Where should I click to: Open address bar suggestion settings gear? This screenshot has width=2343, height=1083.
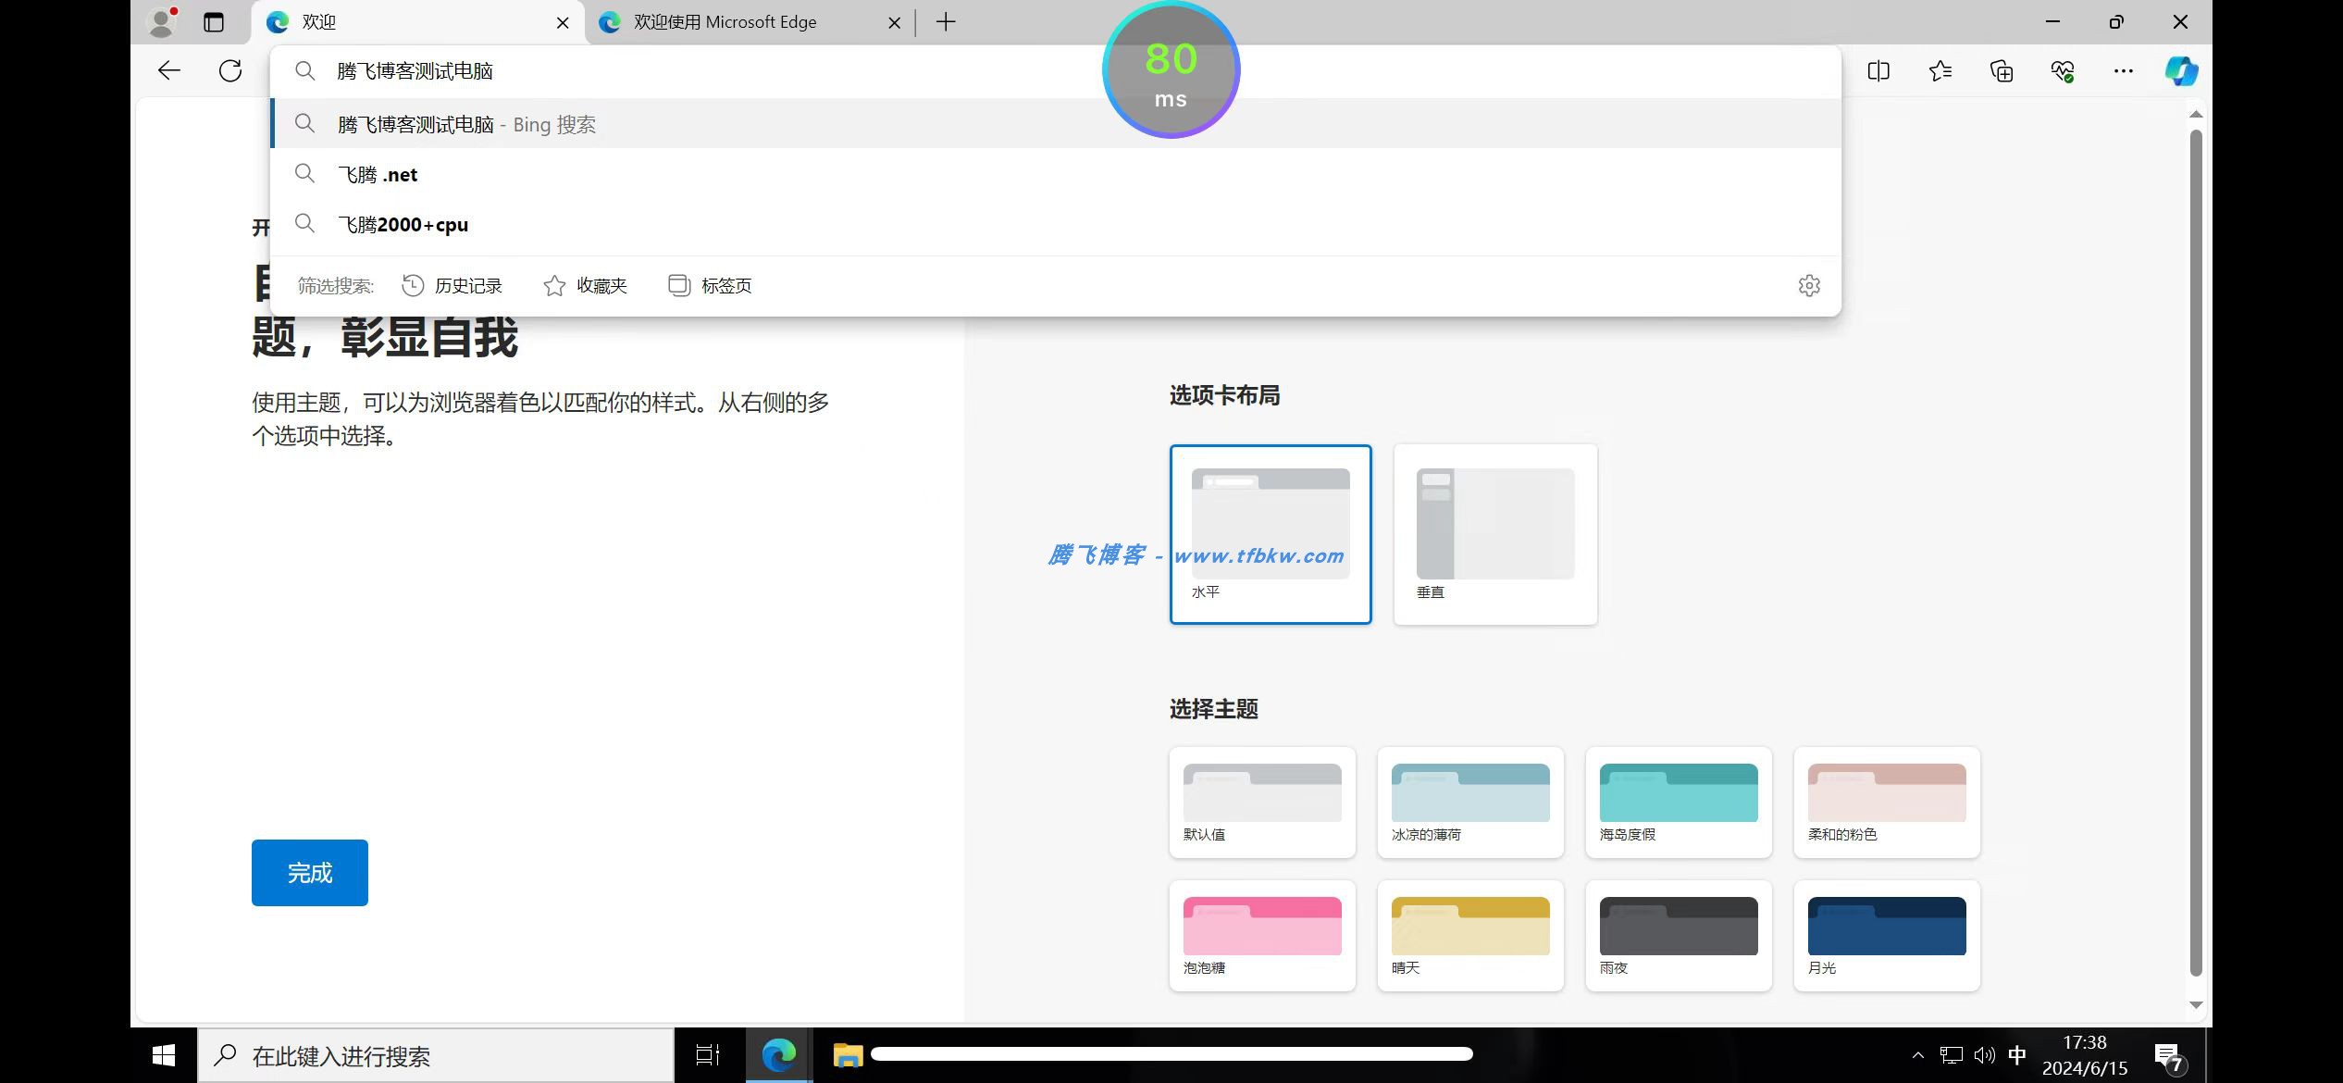tap(1809, 285)
